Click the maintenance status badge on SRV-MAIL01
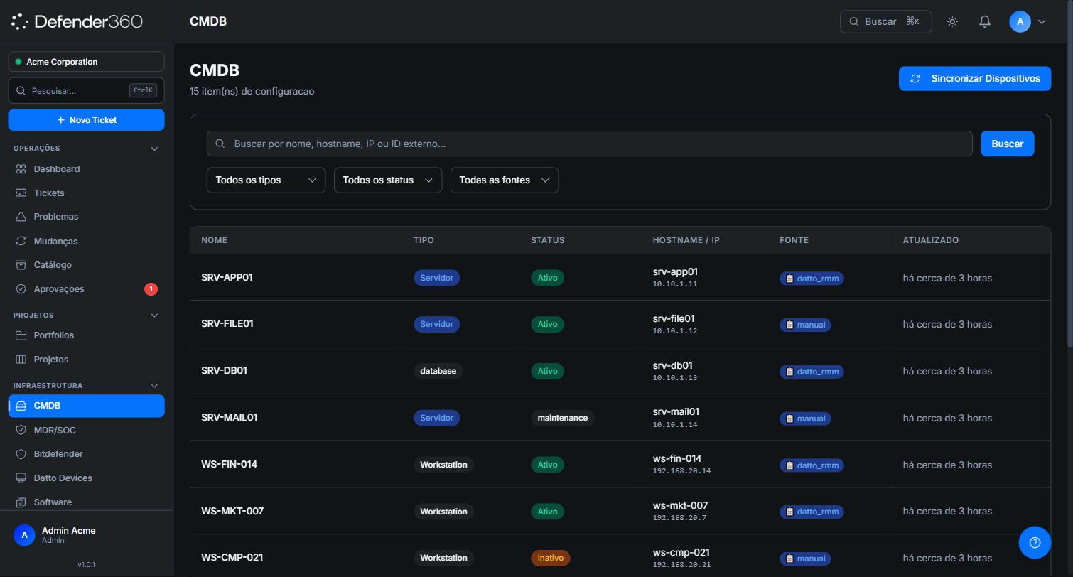This screenshot has width=1073, height=577. tap(562, 418)
